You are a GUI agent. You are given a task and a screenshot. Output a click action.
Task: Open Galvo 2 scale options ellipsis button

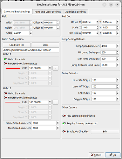pyautogui.click(x=55, y=102)
